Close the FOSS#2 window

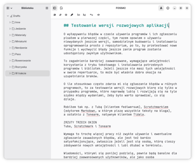(x=187, y=8)
